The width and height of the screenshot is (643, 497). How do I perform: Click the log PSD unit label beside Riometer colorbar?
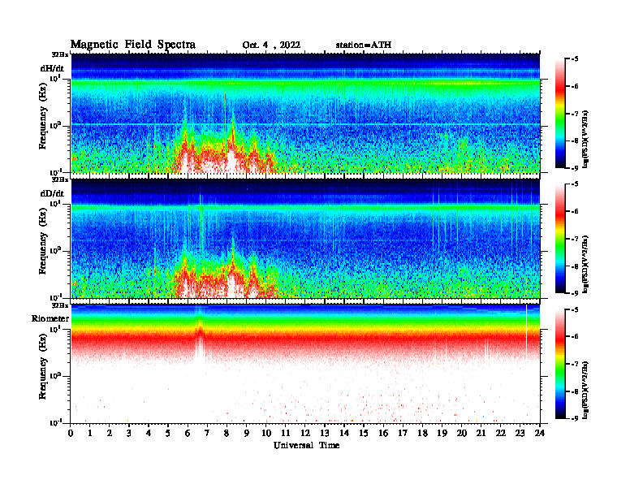pyautogui.click(x=585, y=390)
